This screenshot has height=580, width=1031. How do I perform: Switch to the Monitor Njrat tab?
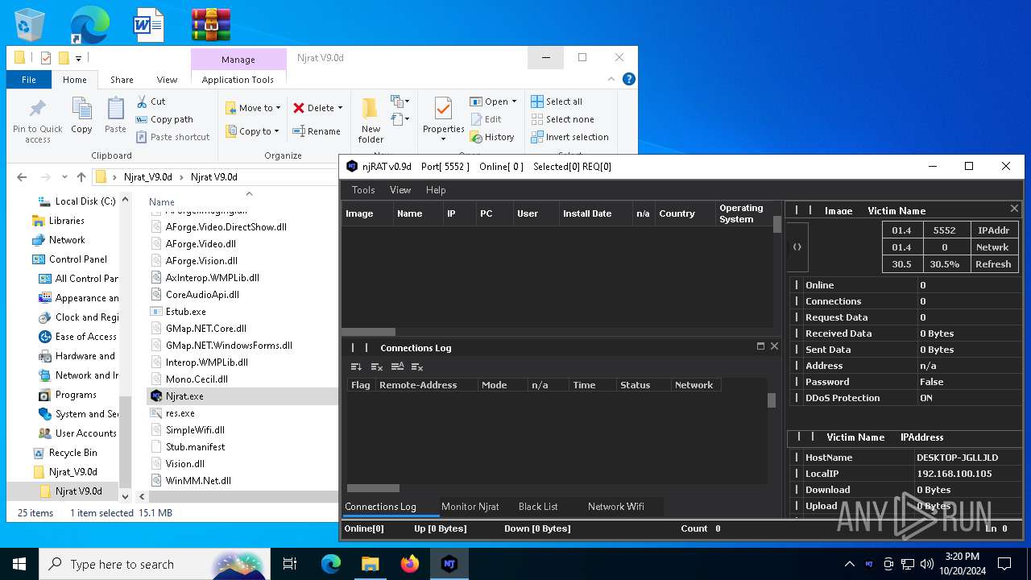470,507
